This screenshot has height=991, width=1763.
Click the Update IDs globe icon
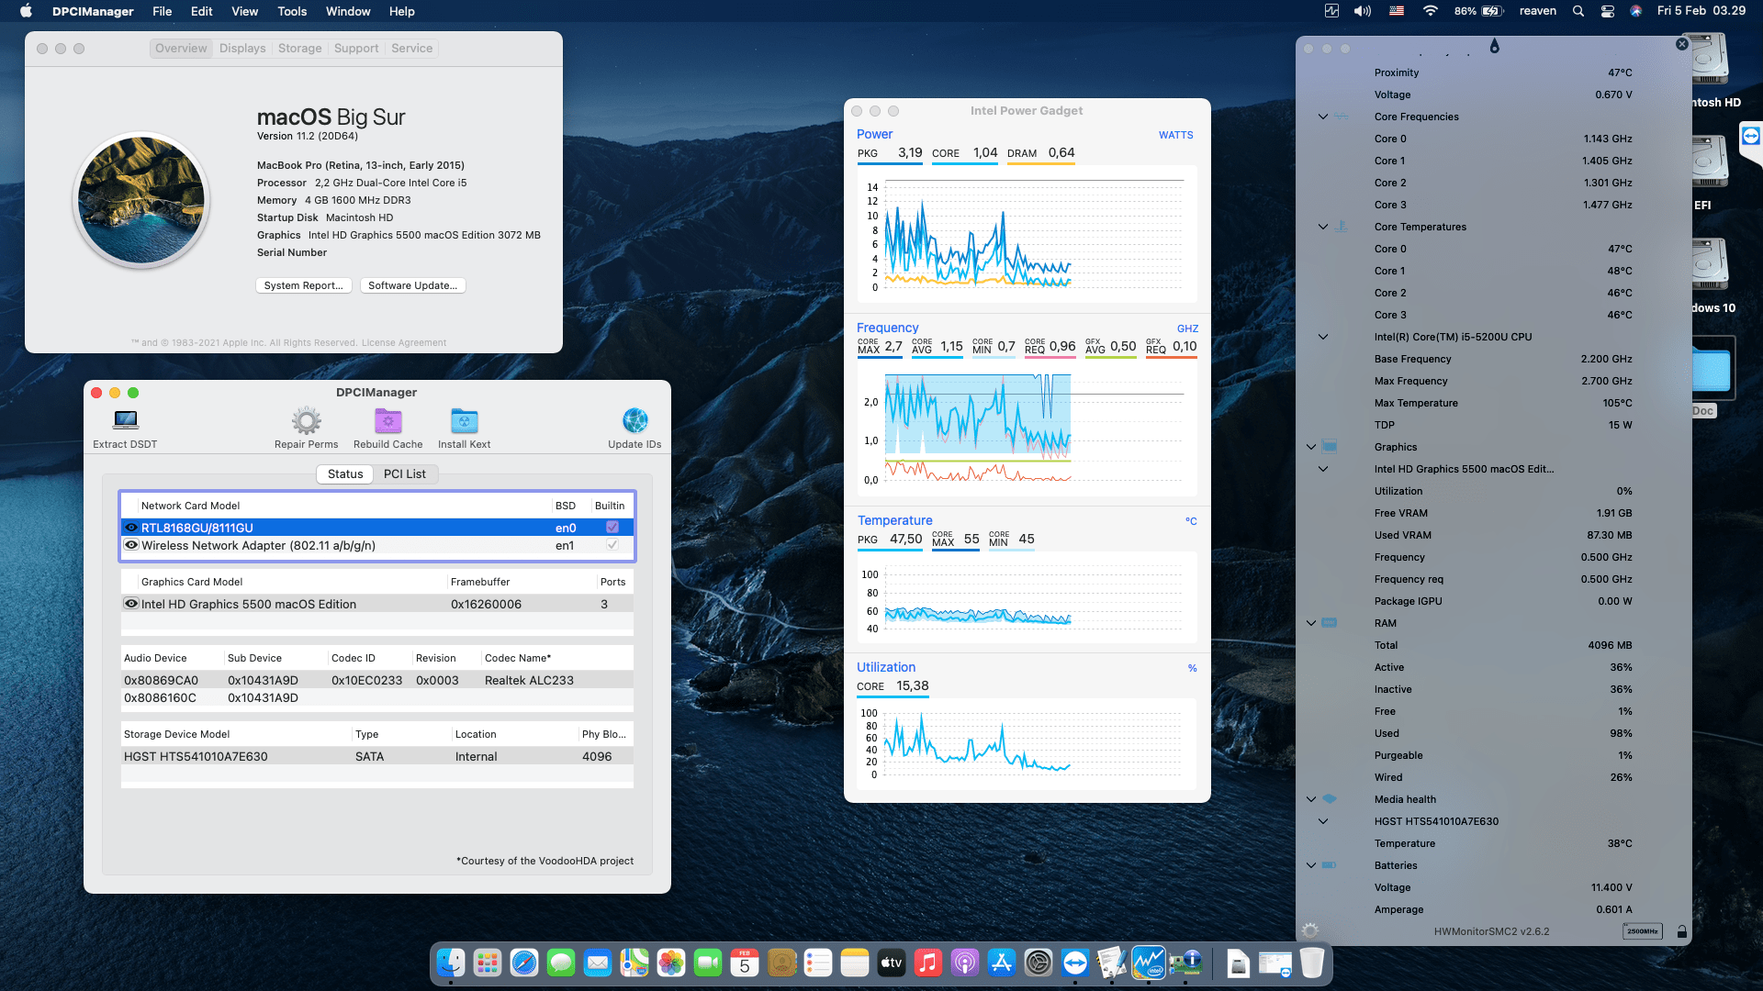(634, 421)
